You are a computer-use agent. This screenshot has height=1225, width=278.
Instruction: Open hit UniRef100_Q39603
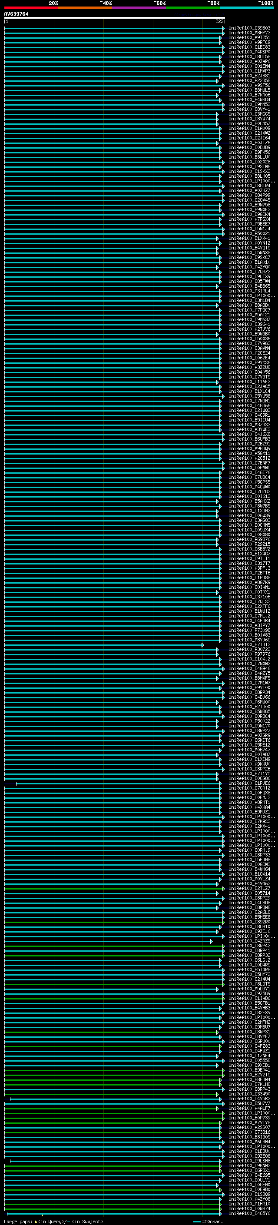click(249, 28)
